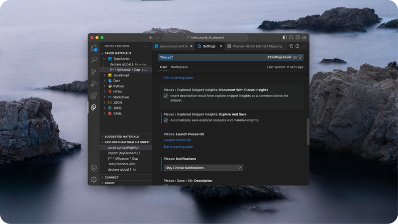Screen dimensions: 398x224
Task: Toggle primary sidebar layout icon
Action: 285,38
